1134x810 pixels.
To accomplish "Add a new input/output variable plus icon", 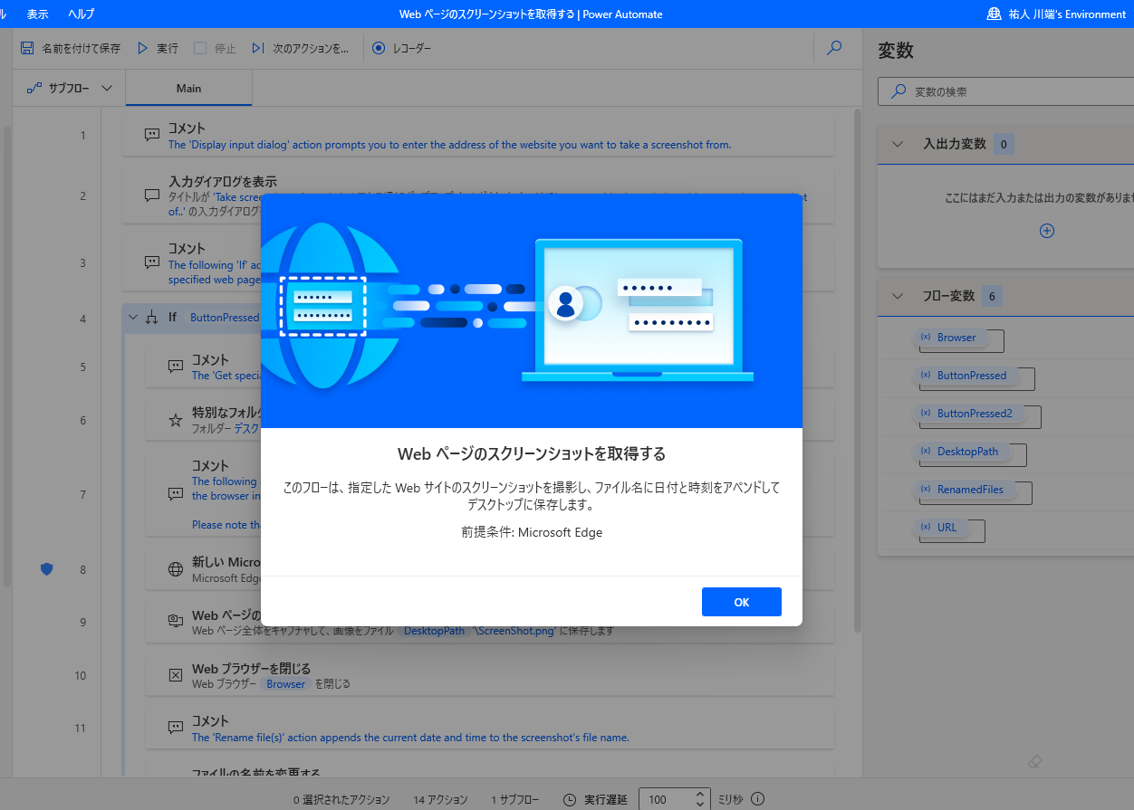I will point(1047,231).
